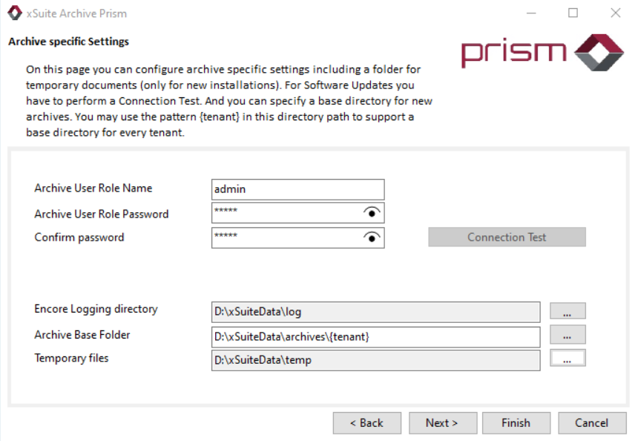
Task: Click into the Archive User Role Password field
Action: [x=286, y=213]
